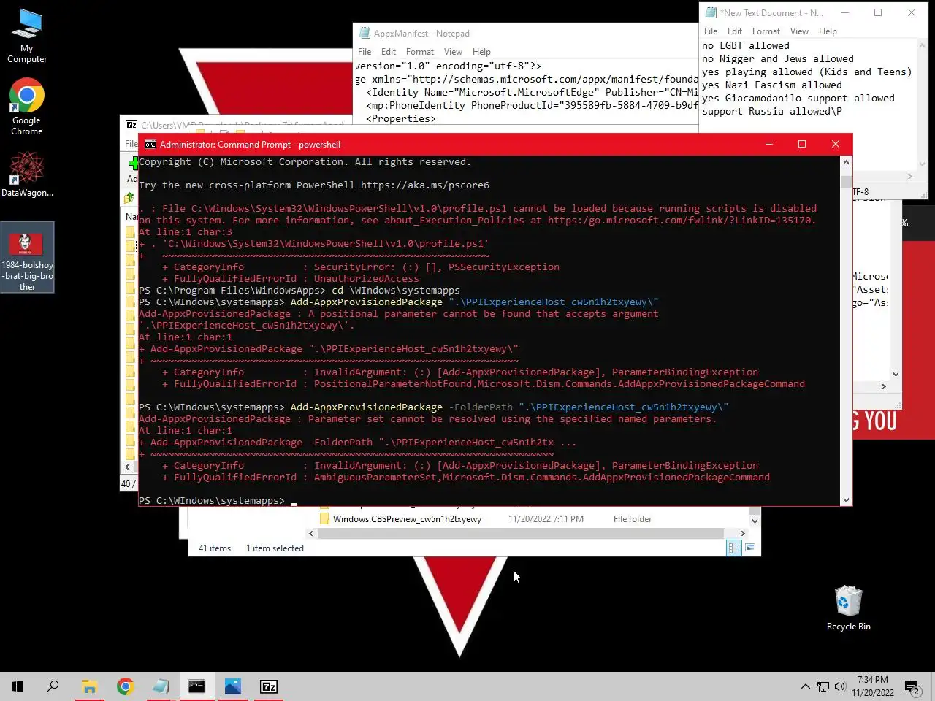
Task: Open View menu in New Text Document Notepad
Action: point(799,31)
